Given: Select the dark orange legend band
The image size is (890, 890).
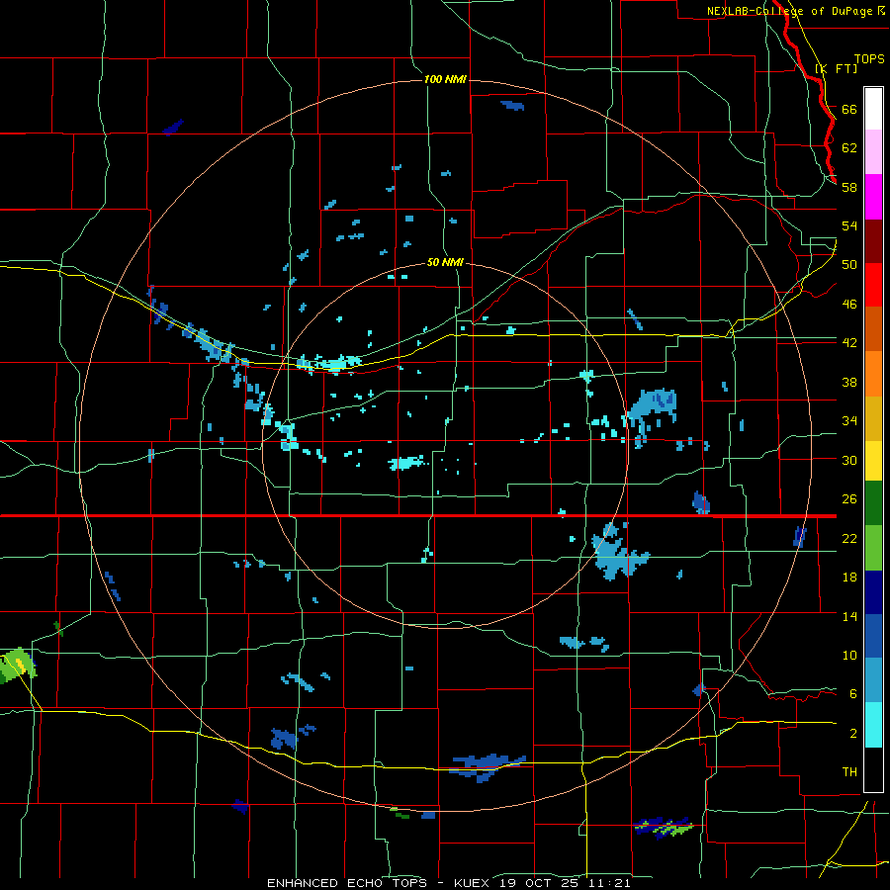Looking at the screenshot, I should [873, 328].
